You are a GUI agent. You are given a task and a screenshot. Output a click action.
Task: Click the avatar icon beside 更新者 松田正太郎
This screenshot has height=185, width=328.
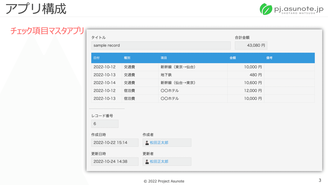147,162
